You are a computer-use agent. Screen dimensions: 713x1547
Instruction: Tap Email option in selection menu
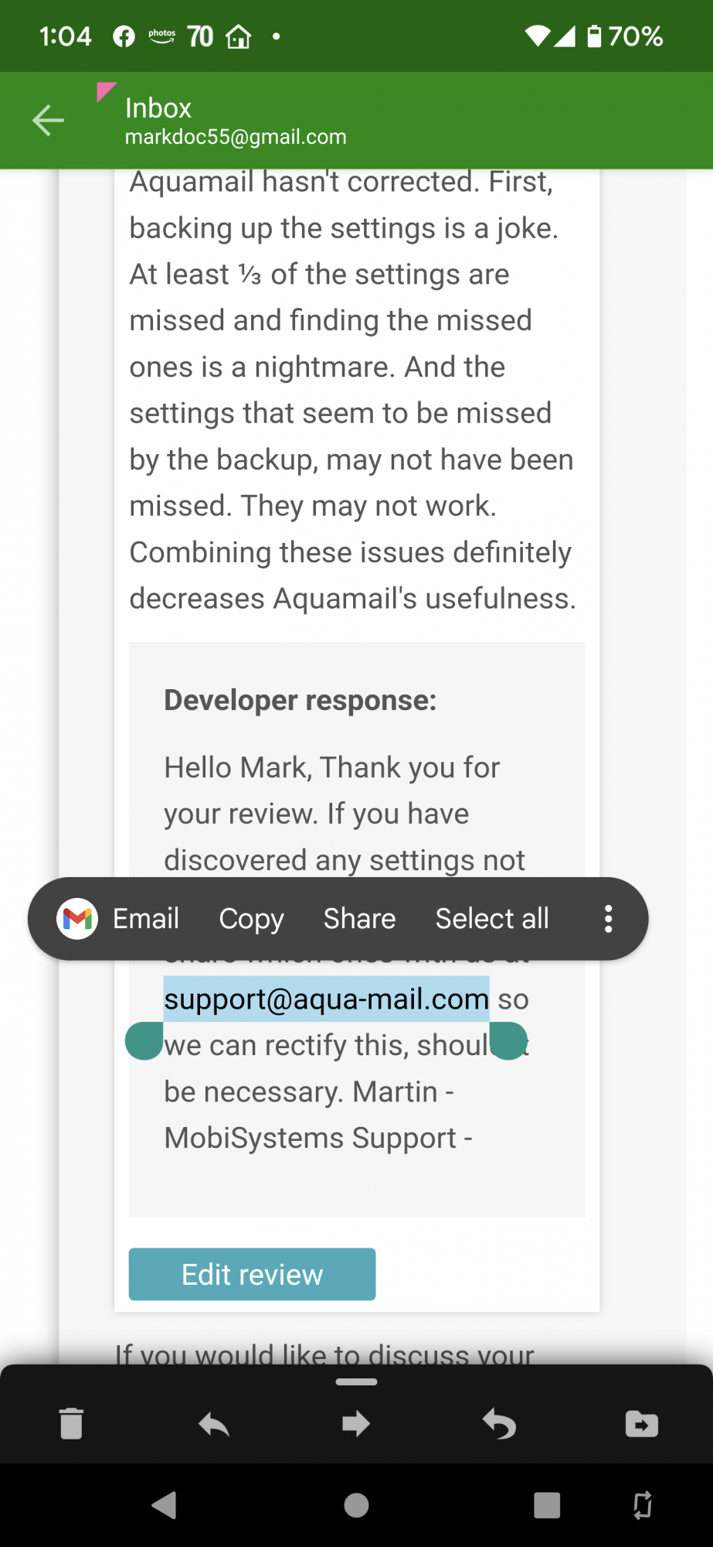point(146,919)
